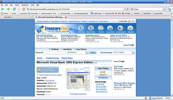Open the Back button history dropdown arrow

[x=5, y=9]
